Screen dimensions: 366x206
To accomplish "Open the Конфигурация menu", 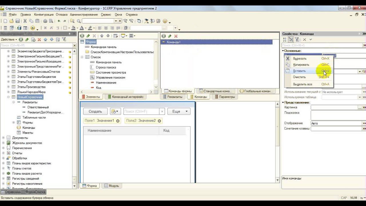I will [x=43, y=15].
